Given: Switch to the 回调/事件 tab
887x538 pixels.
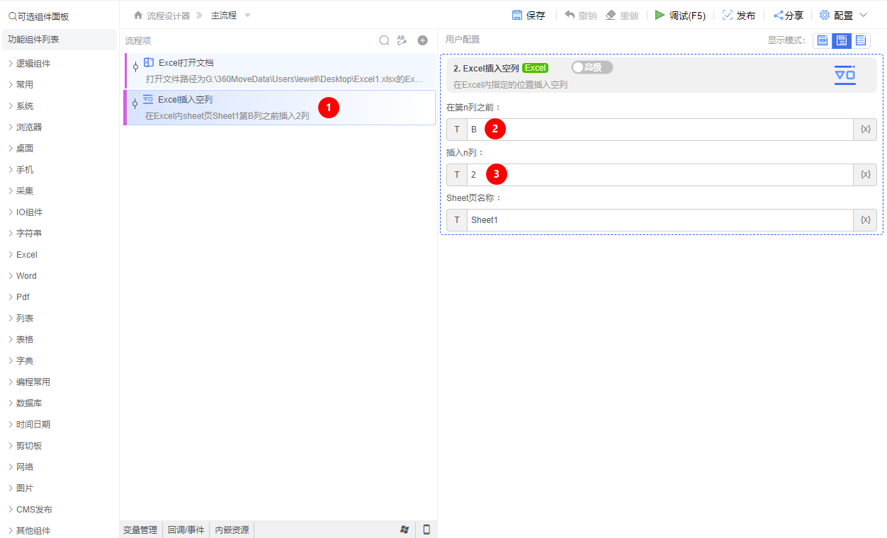Looking at the screenshot, I should point(186,529).
